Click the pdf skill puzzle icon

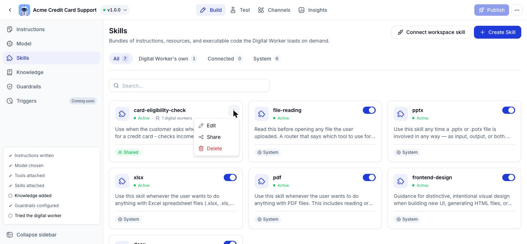(x=262, y=181)
